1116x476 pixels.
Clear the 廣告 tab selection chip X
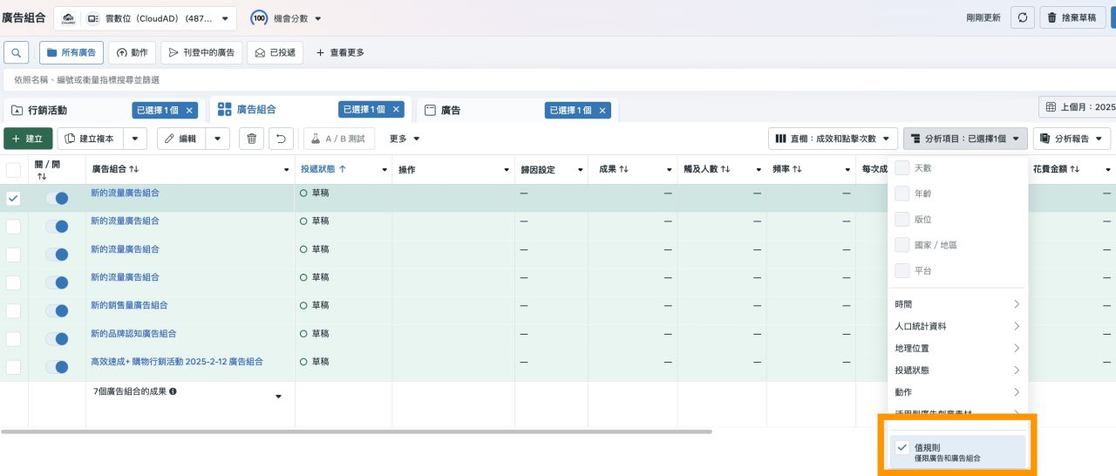pyautogui.click(x=602, y=110)
